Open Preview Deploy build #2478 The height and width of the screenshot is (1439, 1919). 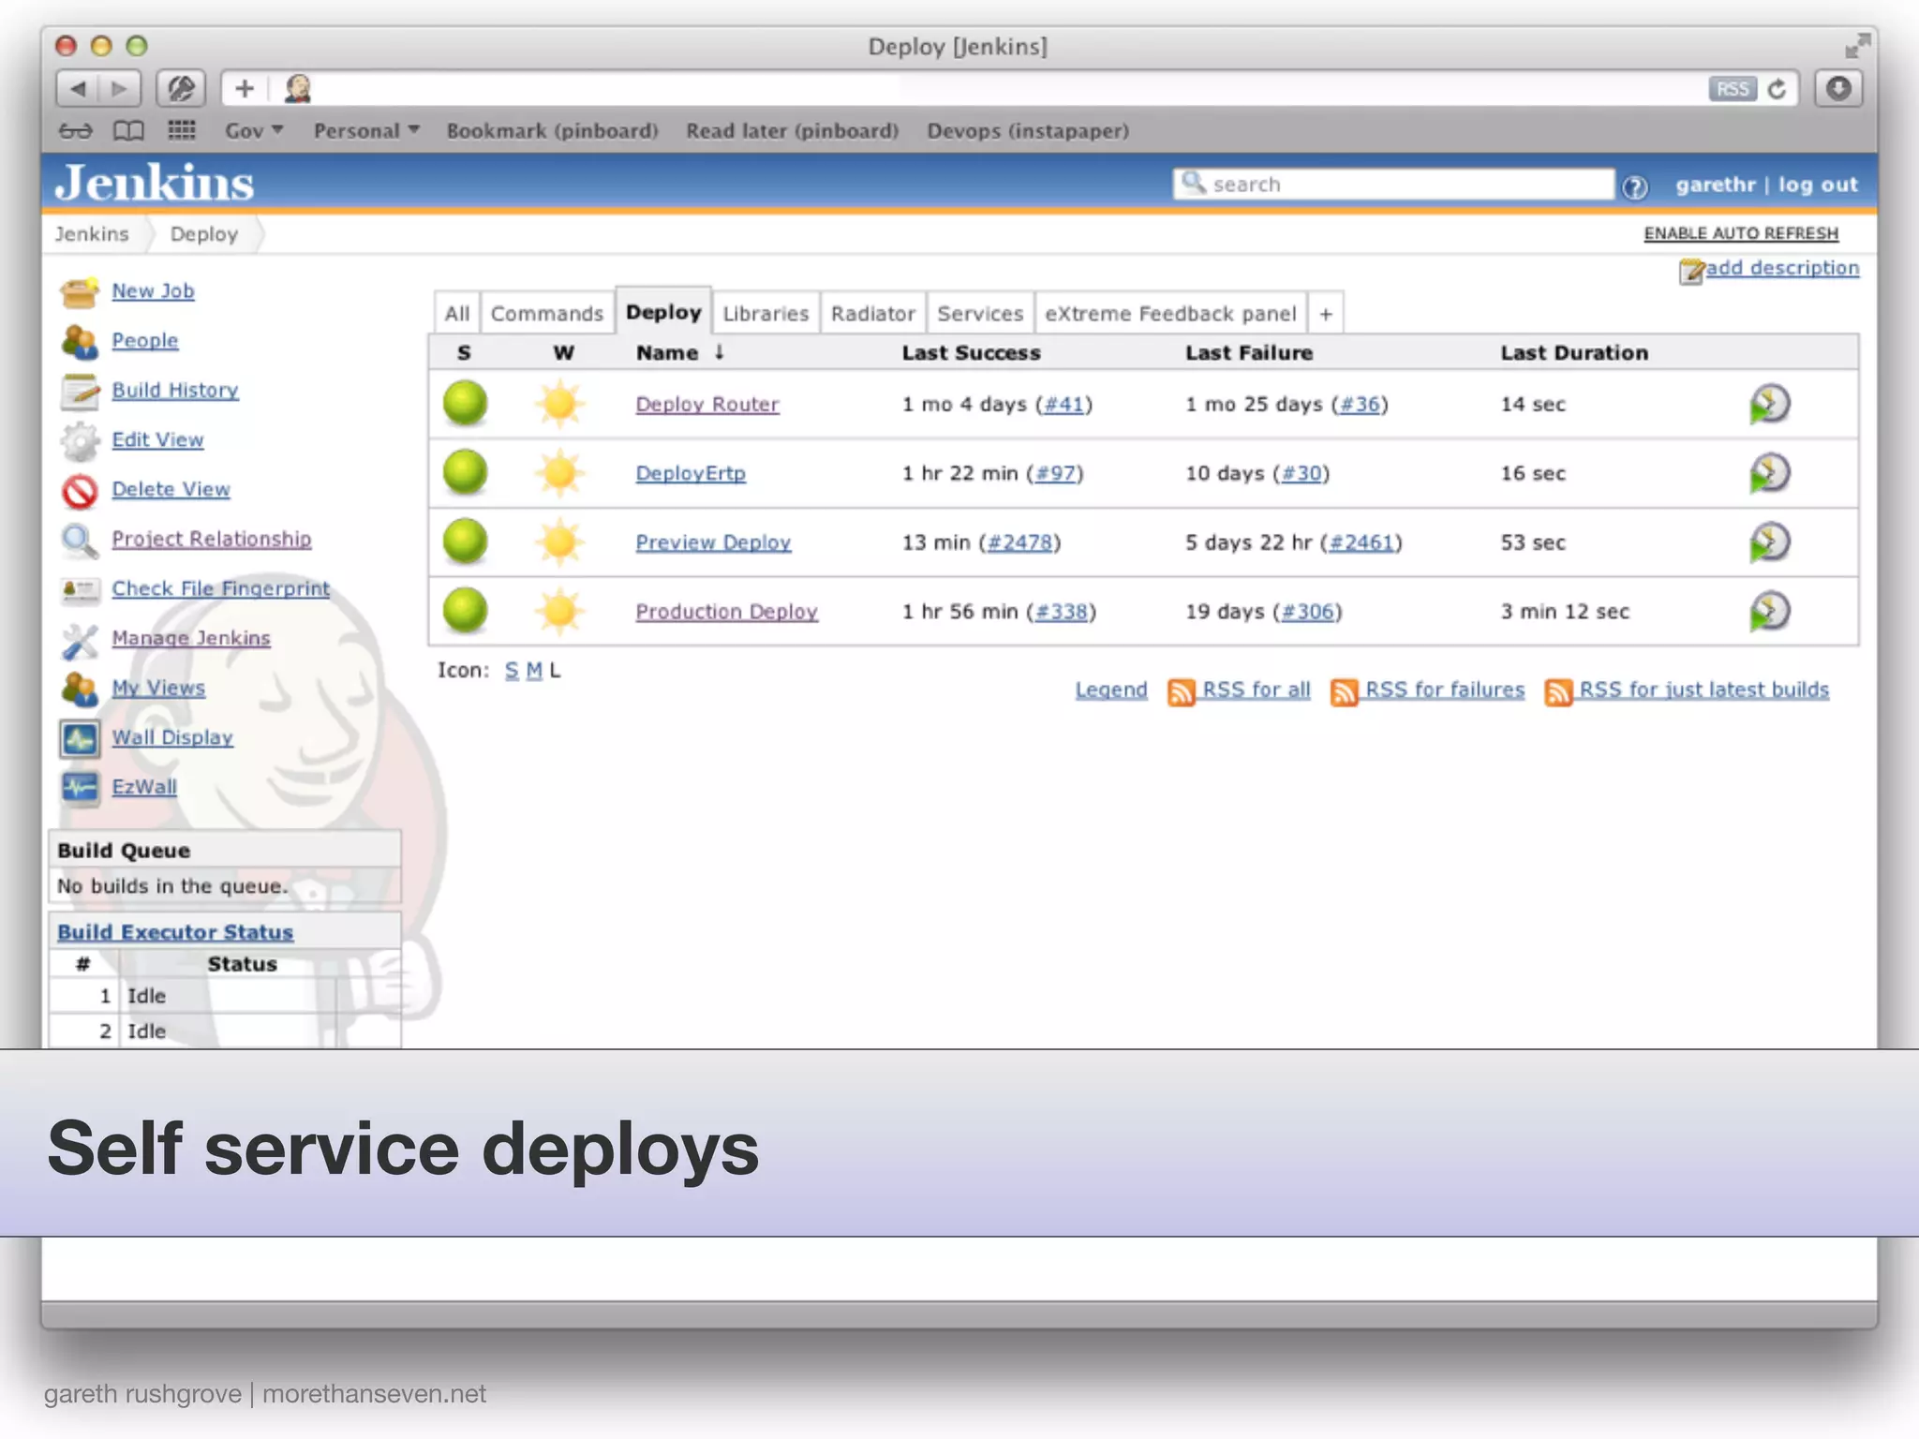pos(1019,542)
